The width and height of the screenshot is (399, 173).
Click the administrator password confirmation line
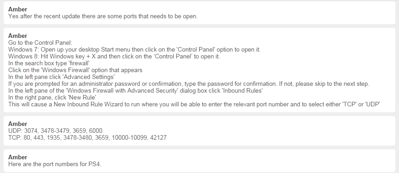188,84
